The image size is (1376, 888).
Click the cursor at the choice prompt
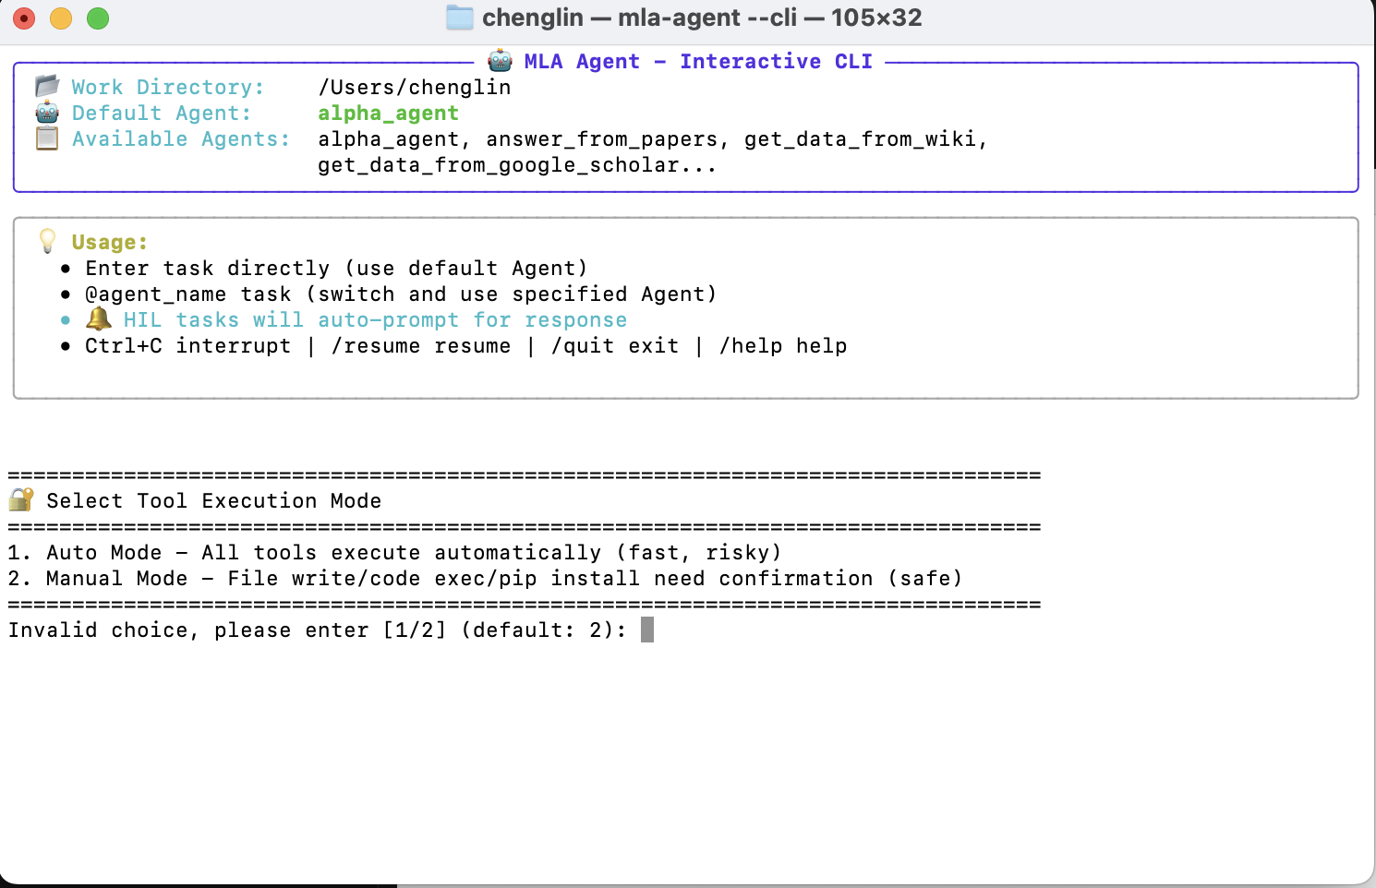click(647, 630)
